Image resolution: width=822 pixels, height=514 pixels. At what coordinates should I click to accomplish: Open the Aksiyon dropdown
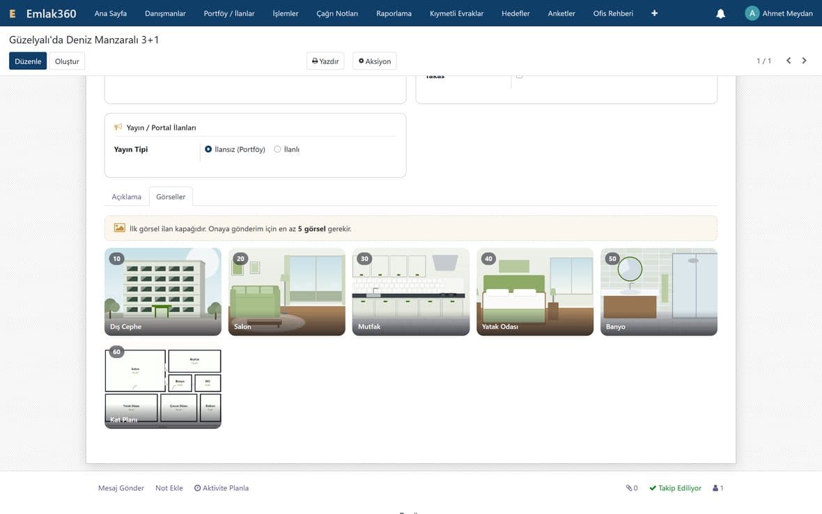tap(375, 61)
